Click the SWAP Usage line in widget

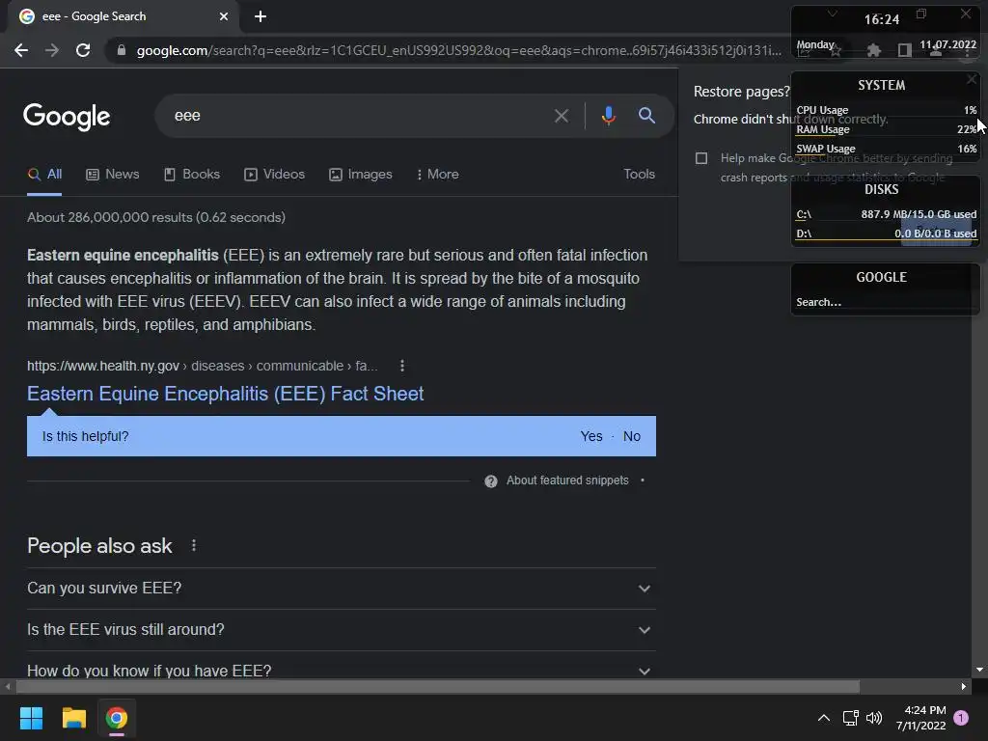point(886,149)
